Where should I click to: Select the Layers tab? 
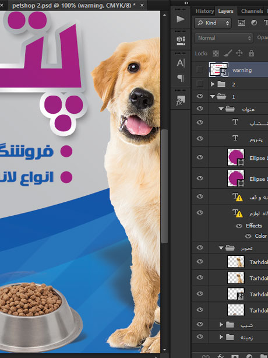pyautogui.click(x=225, y=11)
